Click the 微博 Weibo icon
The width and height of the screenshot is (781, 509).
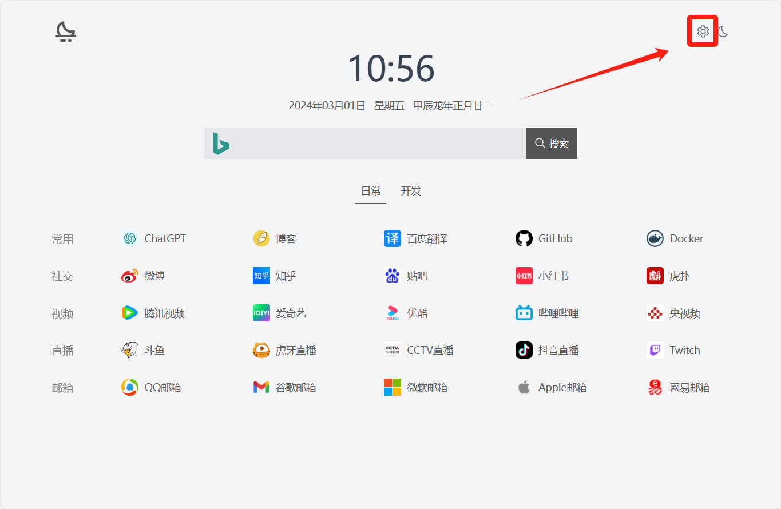(130, 276)
